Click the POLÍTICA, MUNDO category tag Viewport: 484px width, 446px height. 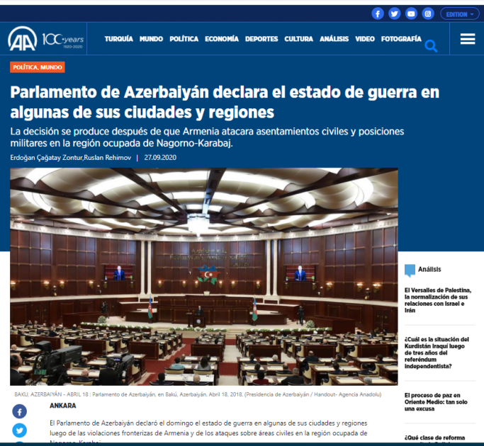(38, 67)
